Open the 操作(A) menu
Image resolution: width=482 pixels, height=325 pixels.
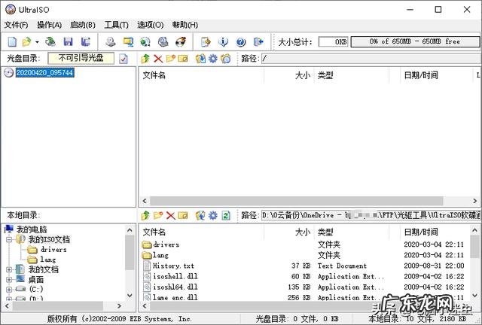pyautogui.click(x=49, y=25)
